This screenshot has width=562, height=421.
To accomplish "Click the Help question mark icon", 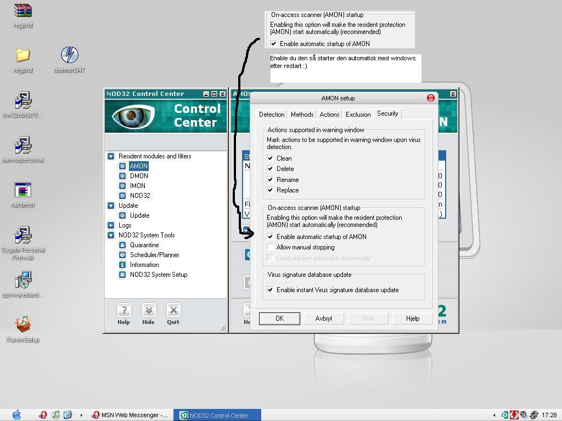I will 124,310.
